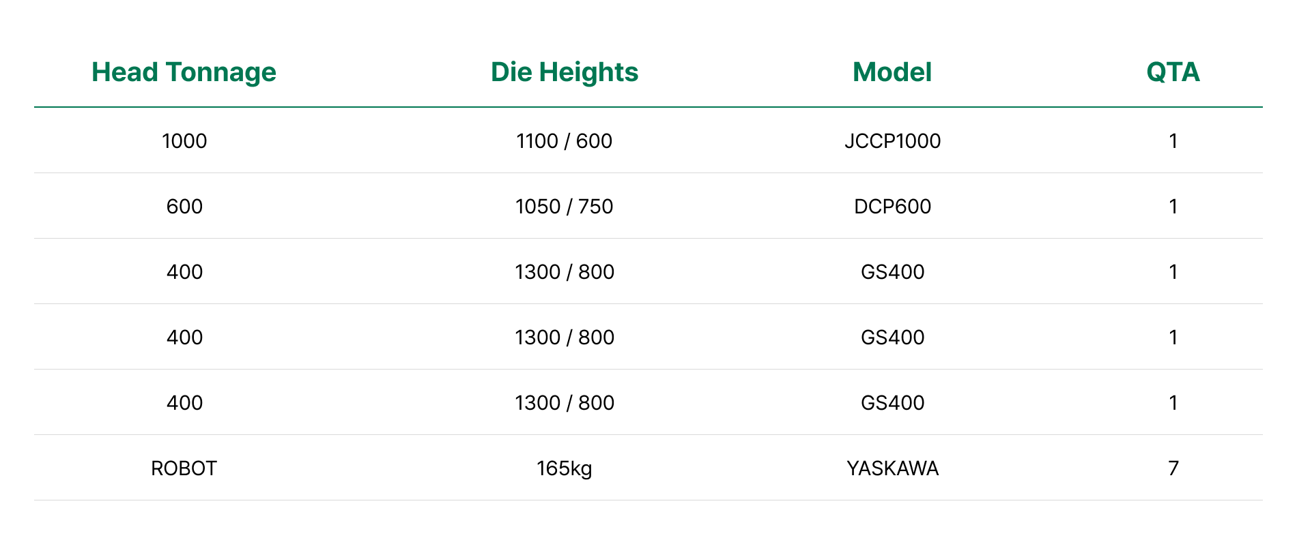This screenshot has height=555, width=1297.
Task: Select the quantity 7 cell
Action: click(x=1173, y=468)
